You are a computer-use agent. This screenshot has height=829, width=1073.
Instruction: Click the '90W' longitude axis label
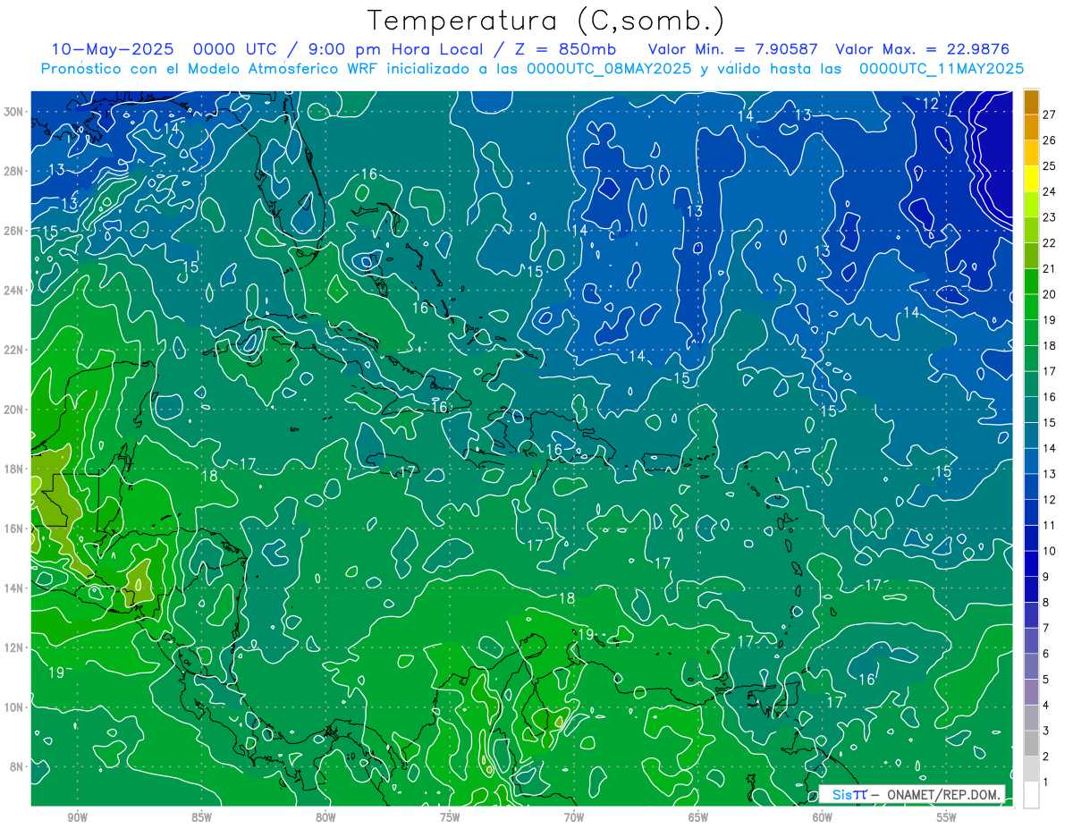(x=77, y=817)
